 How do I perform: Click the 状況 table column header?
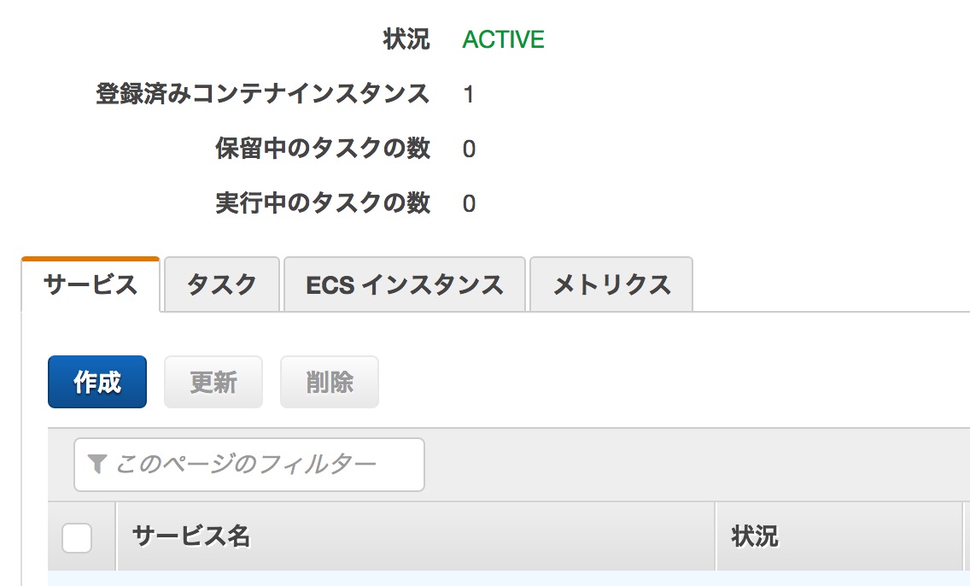pos(755,536)
